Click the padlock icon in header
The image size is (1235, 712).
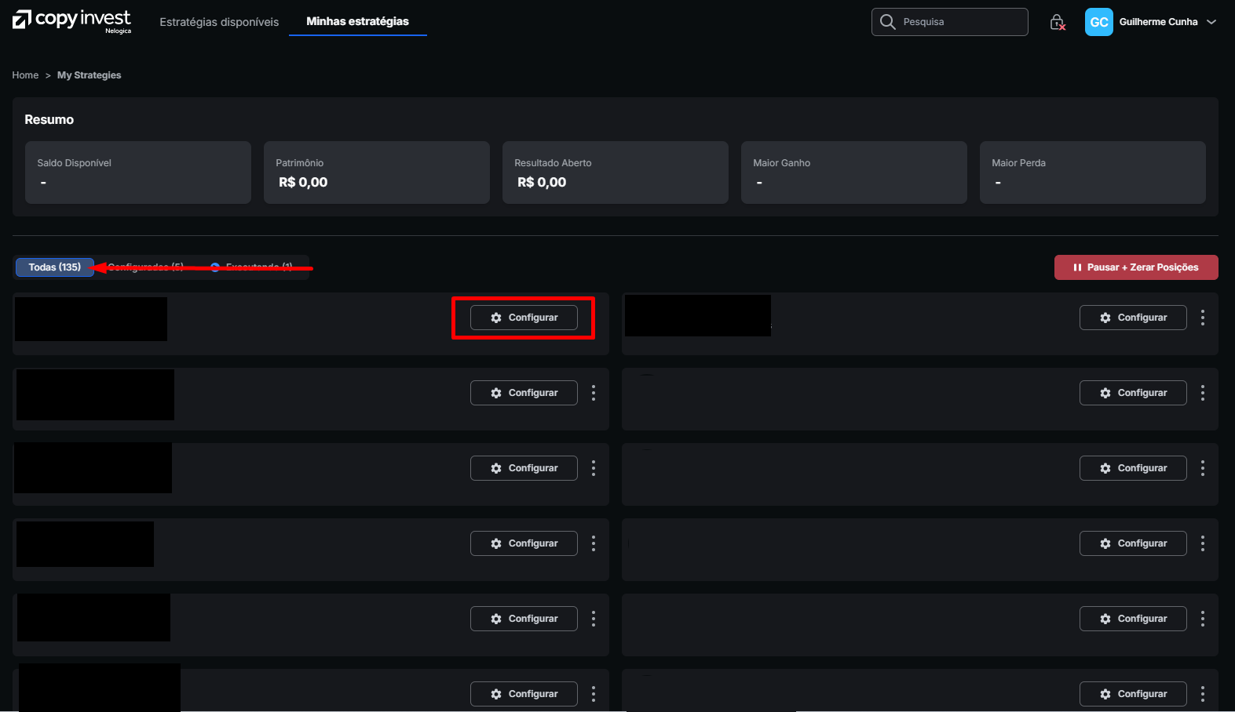point(1058,22)
